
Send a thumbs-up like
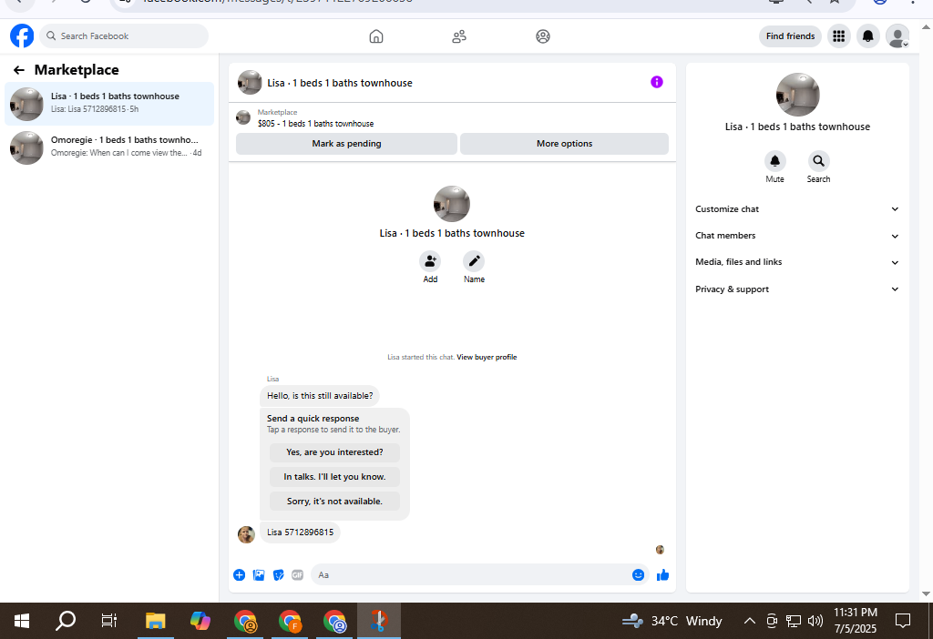[x=663, y=574]
